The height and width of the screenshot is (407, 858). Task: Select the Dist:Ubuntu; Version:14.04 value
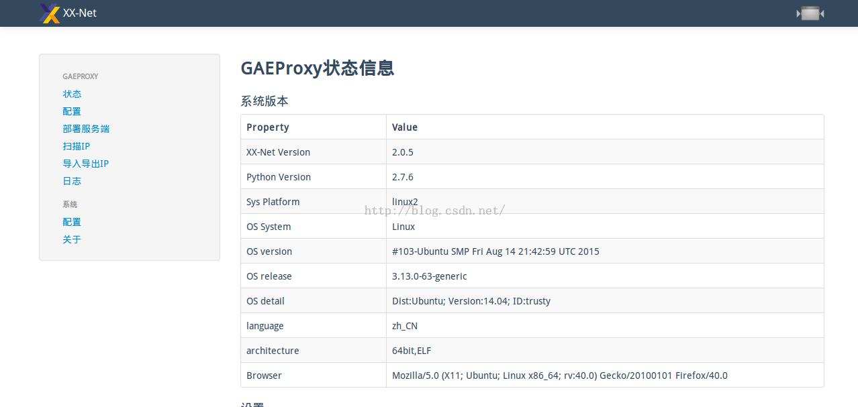coord(605,301)
